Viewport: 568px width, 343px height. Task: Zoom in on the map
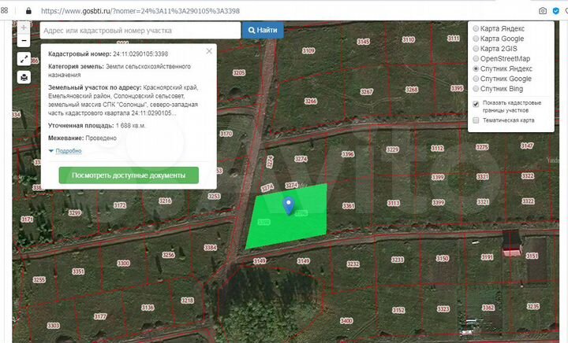pos(24,26)
